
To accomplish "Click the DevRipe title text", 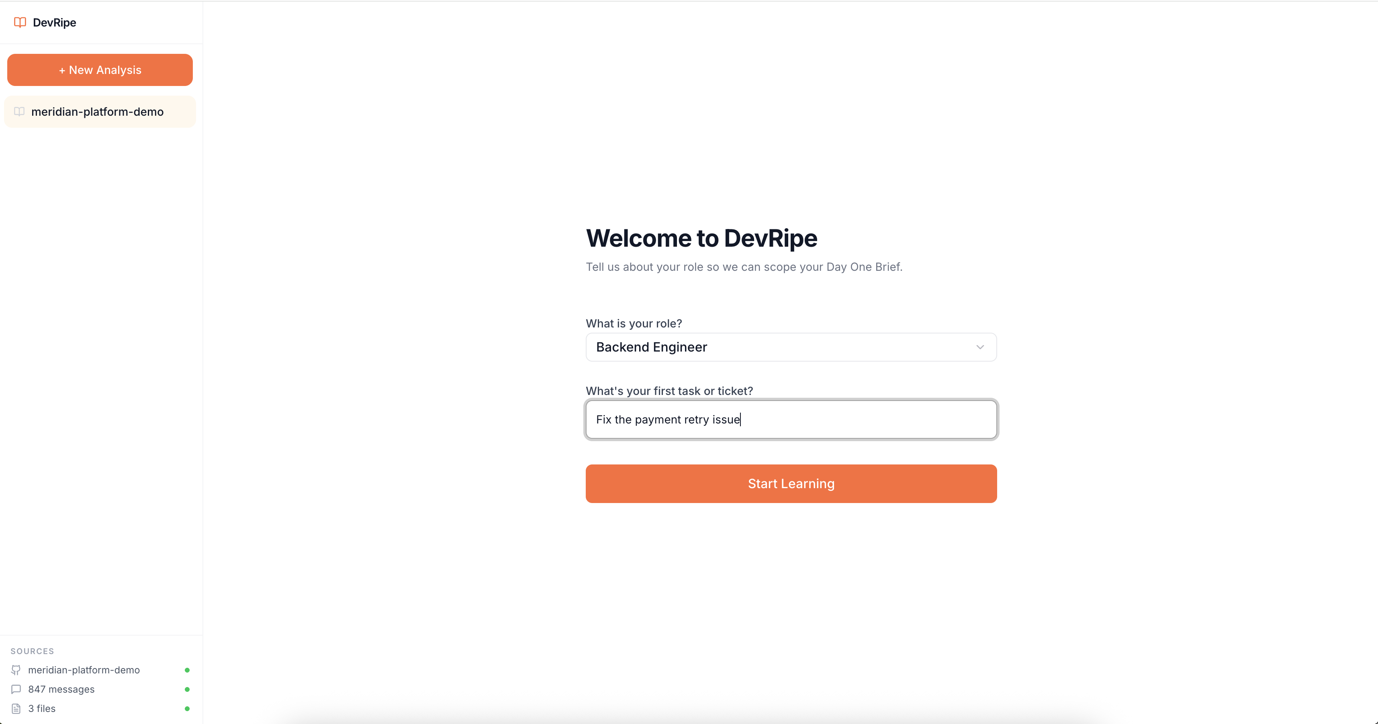I will (55, 22).
